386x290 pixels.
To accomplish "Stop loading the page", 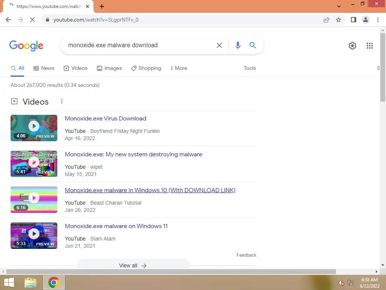I will 32,20.
